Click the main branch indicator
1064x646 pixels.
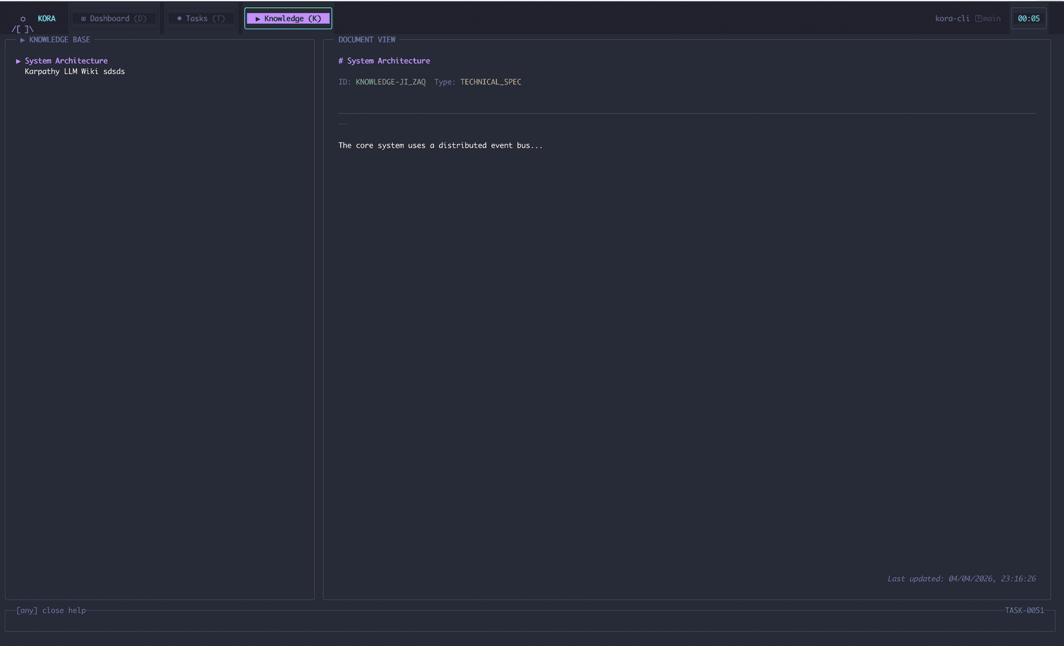[x=988, y=19]
